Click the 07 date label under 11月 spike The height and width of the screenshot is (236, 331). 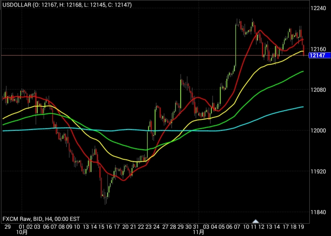pyautogui.click(x=237, y=227)
